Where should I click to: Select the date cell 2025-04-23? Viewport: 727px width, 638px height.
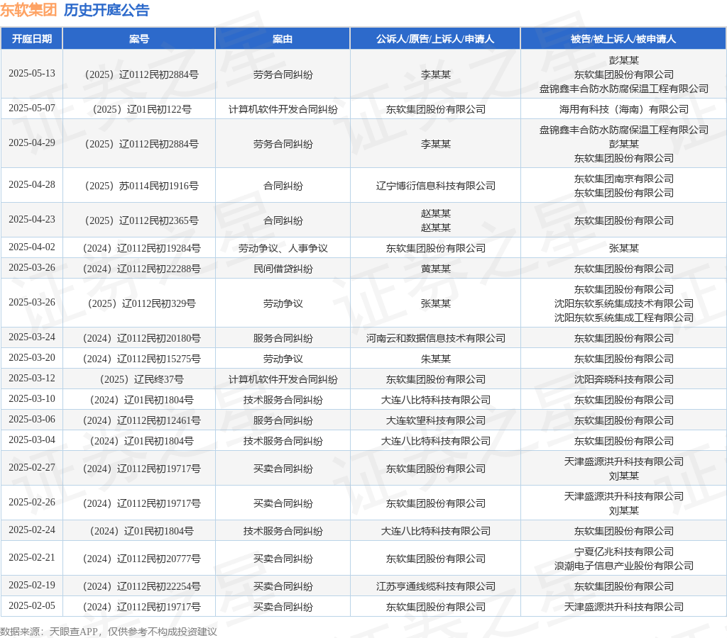[31, 219]
